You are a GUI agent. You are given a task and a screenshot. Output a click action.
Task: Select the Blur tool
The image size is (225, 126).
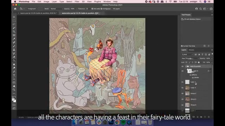point(14,64)
